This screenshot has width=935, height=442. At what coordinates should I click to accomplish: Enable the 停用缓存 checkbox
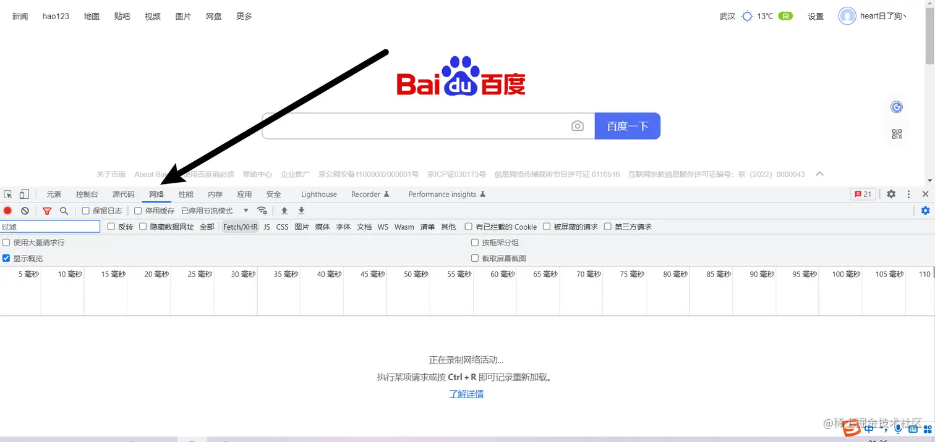coord(138,211)
